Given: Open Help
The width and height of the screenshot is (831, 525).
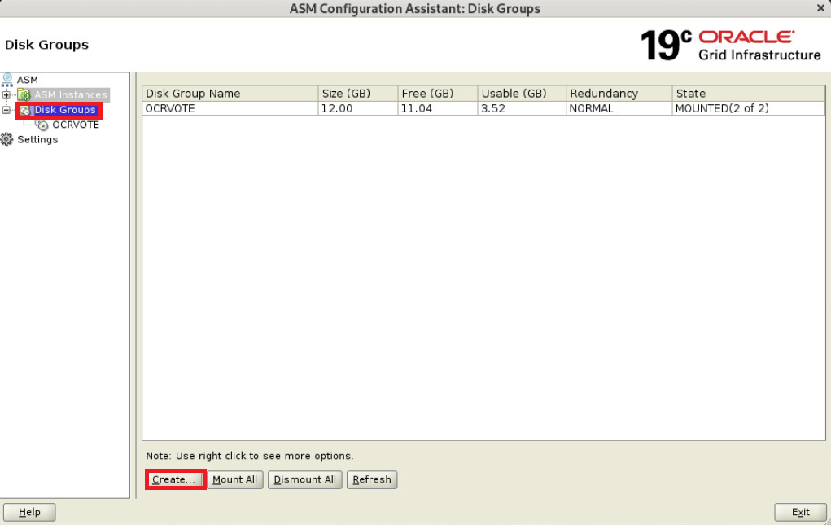Looking at the screenshot, I should click(29, 512).
